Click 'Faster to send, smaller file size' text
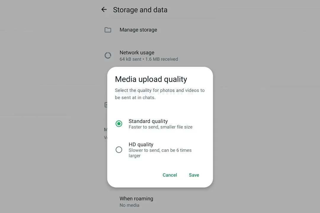 [160, 127]
